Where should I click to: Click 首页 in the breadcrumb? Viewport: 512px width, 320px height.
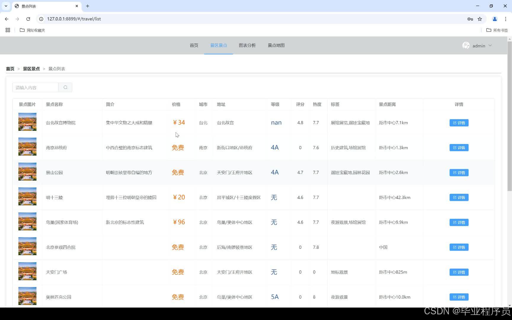(10, 69)
